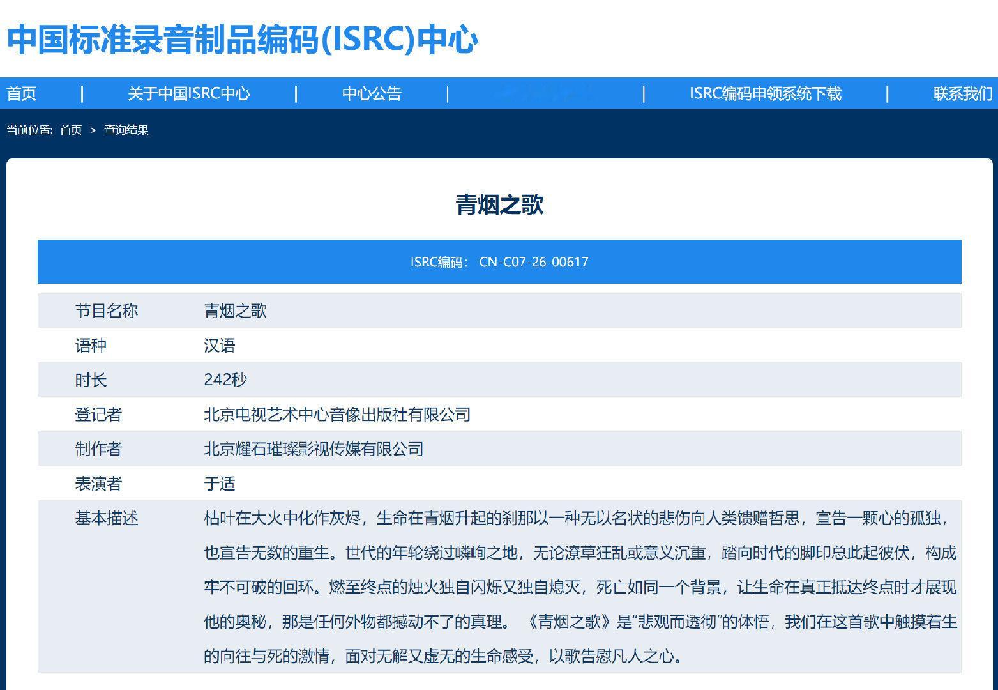Click the 表演者 row label
Image resolution: width=998 pixels, height=690 pixels.
click(98, 484)
